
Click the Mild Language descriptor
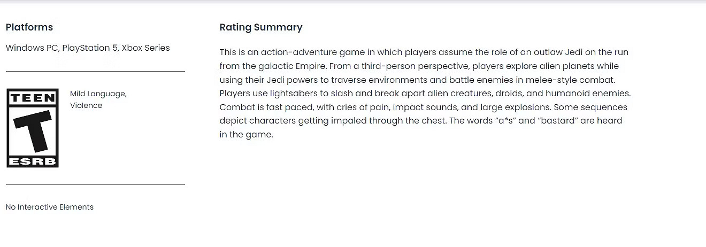pos(98,94)
